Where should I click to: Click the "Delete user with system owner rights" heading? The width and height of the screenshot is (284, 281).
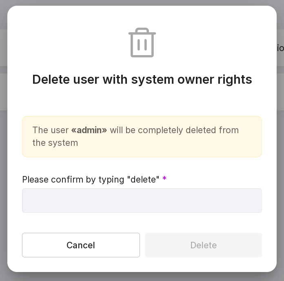click(x=142, y=79)
